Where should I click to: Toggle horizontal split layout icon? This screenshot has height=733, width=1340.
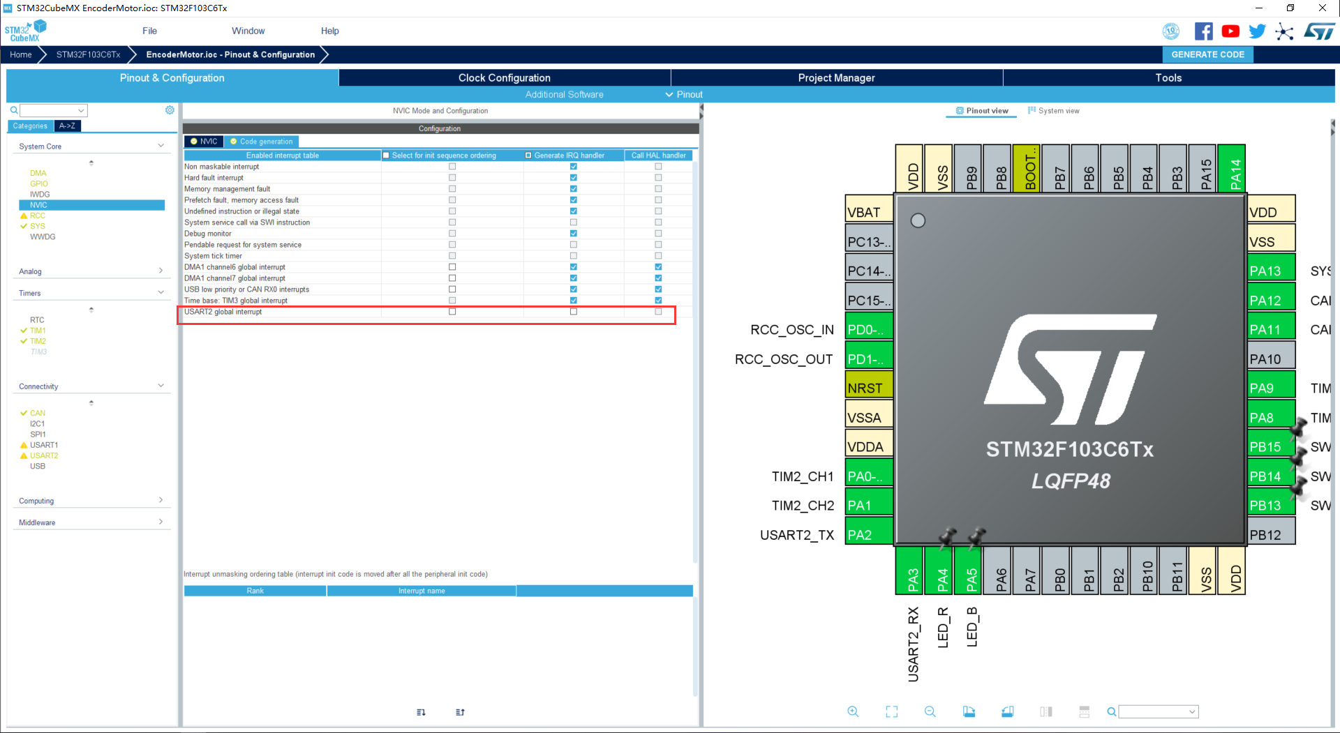pos(1084,711)
